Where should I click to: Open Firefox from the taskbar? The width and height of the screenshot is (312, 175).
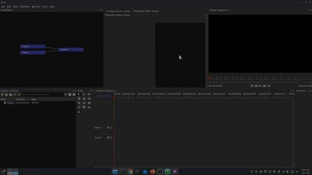[x=153, y=172]
